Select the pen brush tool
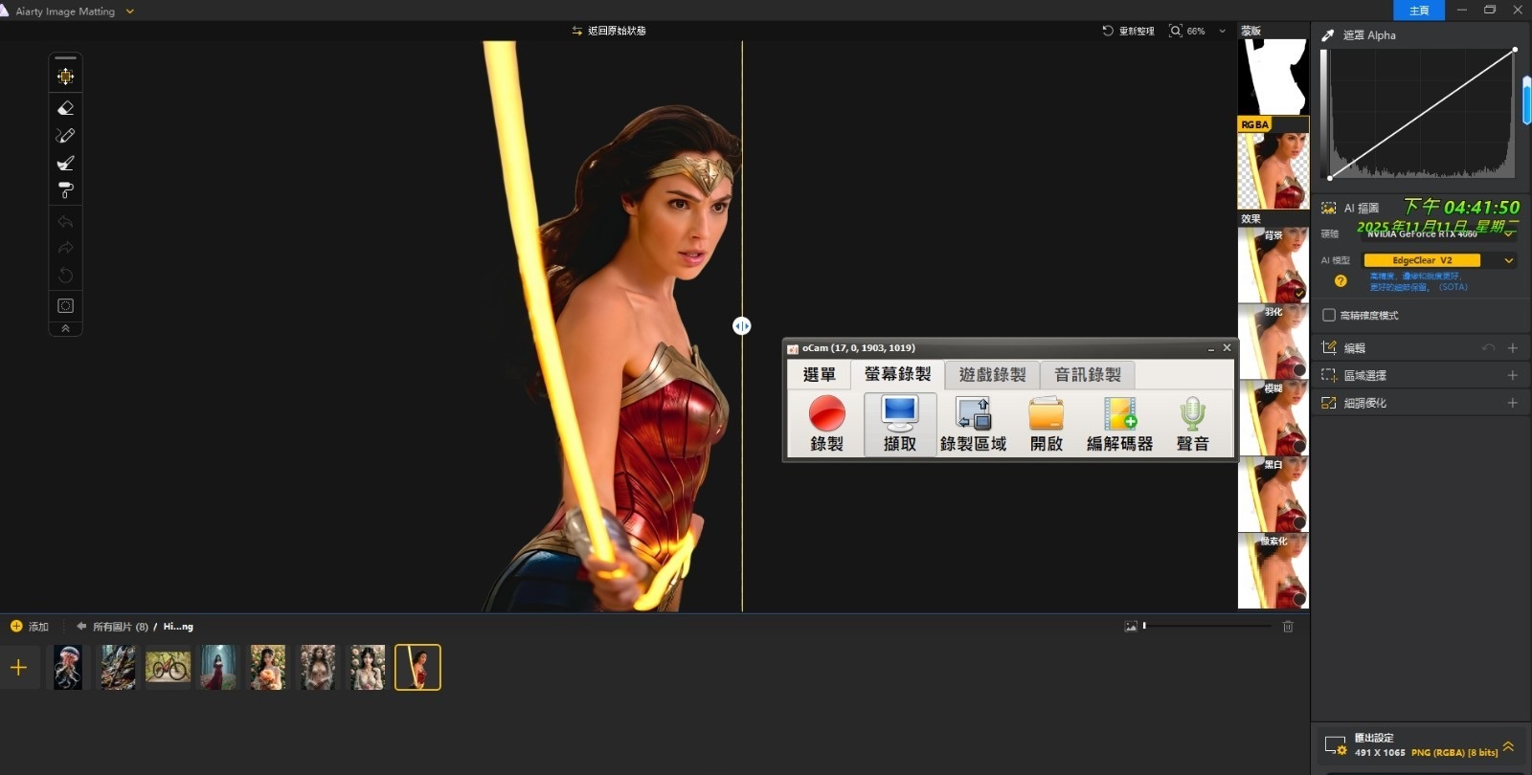The image size is (1532, 775). (65, 136)
